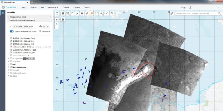Click the orange coordinate grid icon
Screen dimensions: 223x111
(x=91, y=14)
